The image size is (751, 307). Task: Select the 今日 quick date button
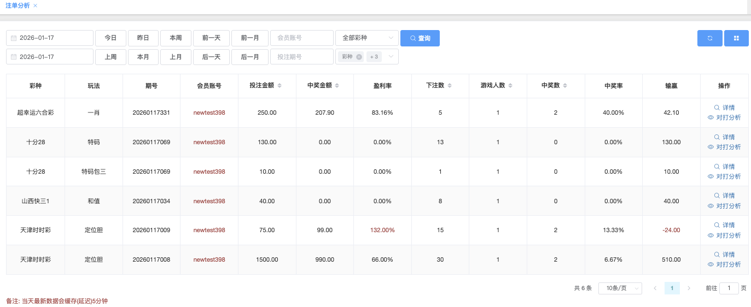click(x=110, y=38)
